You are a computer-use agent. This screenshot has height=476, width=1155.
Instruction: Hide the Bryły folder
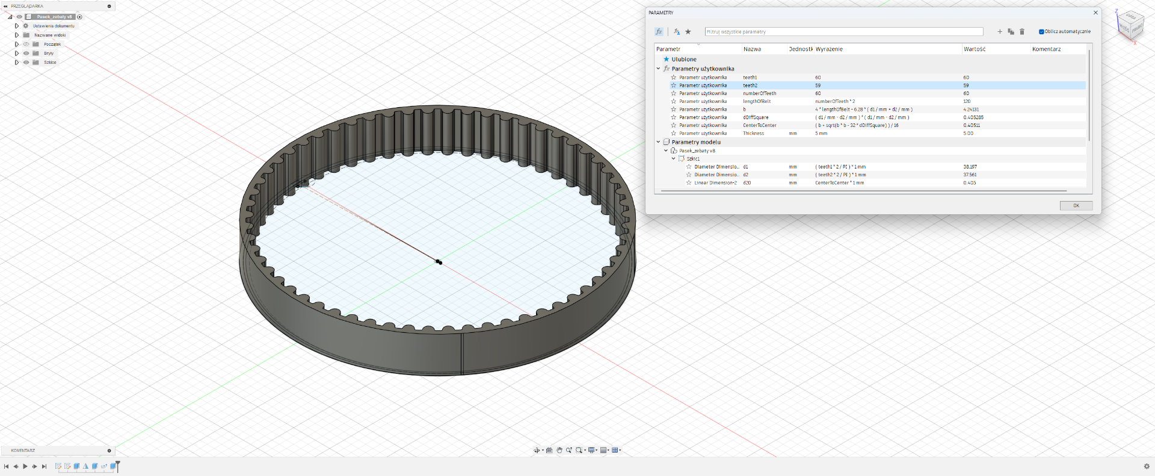tap(26, 53)
